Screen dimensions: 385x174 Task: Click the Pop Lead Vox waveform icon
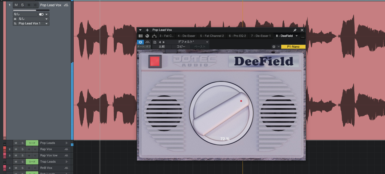click(x=66, y=5)
